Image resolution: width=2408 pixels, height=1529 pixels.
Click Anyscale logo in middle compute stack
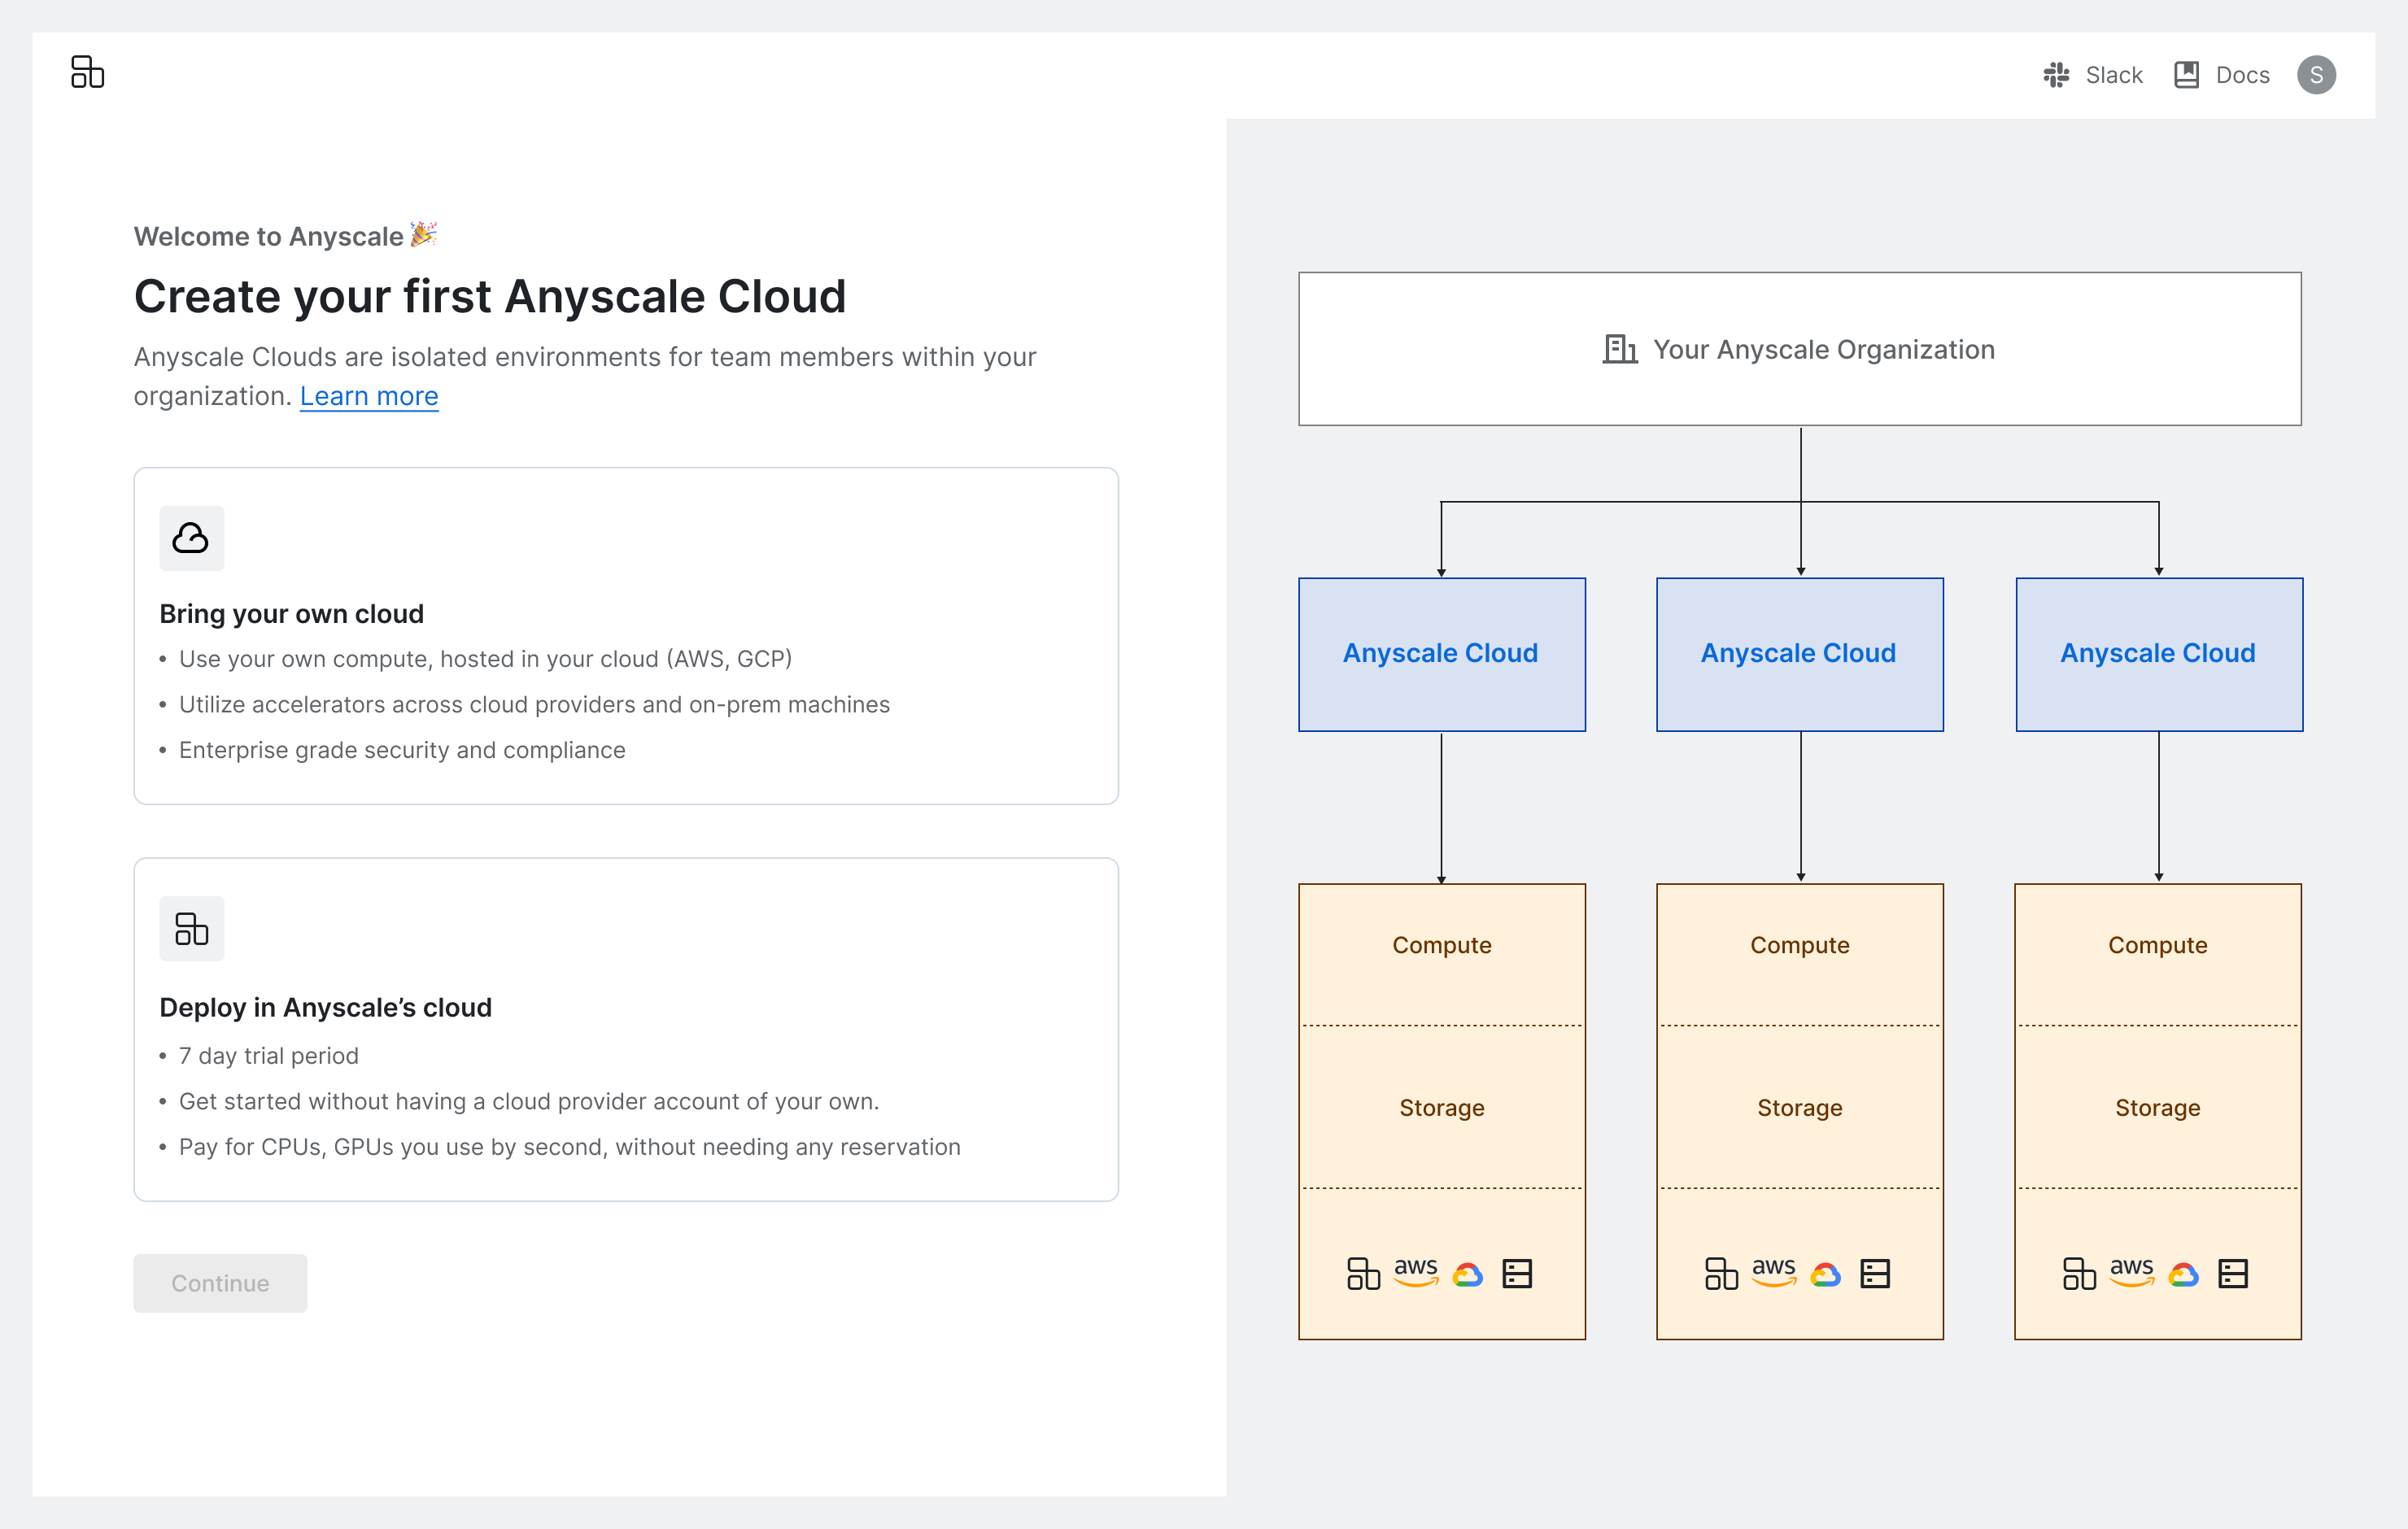[1721, 1273]
